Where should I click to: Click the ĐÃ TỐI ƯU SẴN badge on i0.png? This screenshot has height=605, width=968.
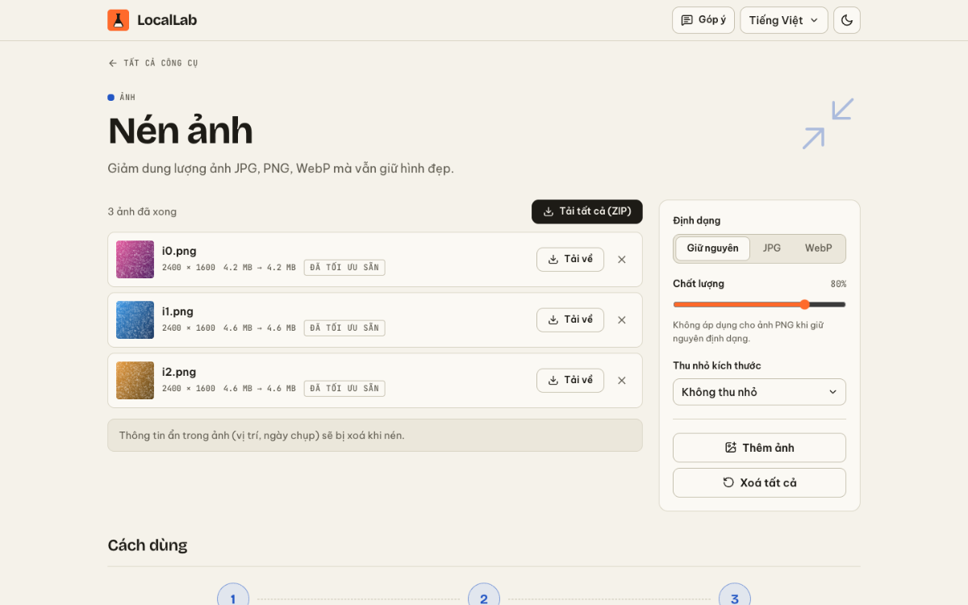click(344, 268)
